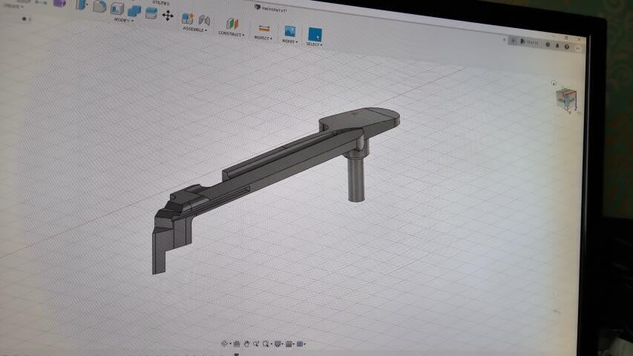Click the Measure ruler icon
Screen dimensions: 633x356
264,29
